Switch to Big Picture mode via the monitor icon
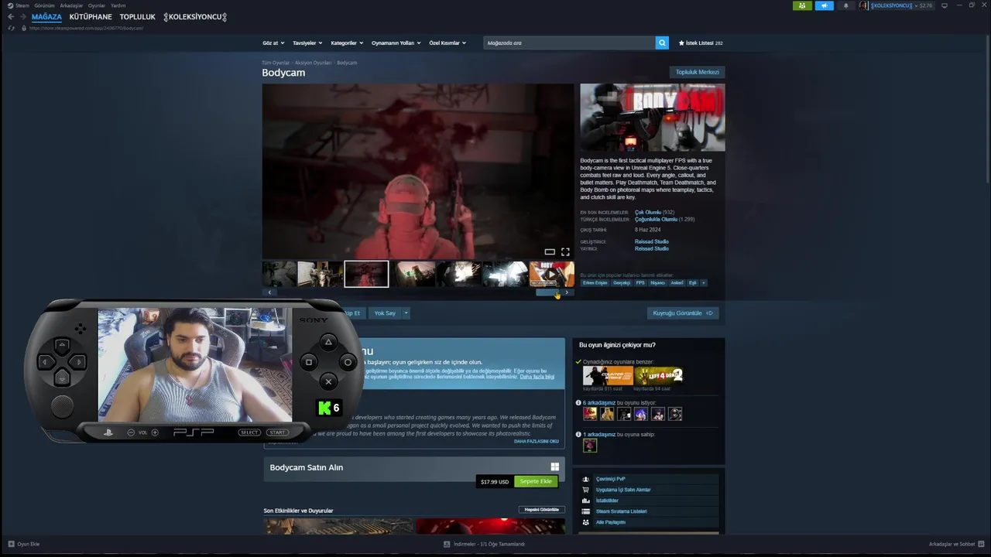 tap(944, 5)
